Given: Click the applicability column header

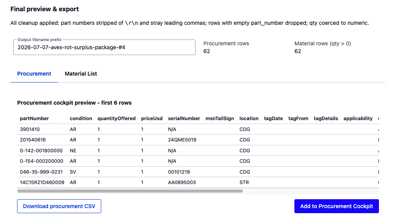Looking at the screenshot, I should click(358, 118).
